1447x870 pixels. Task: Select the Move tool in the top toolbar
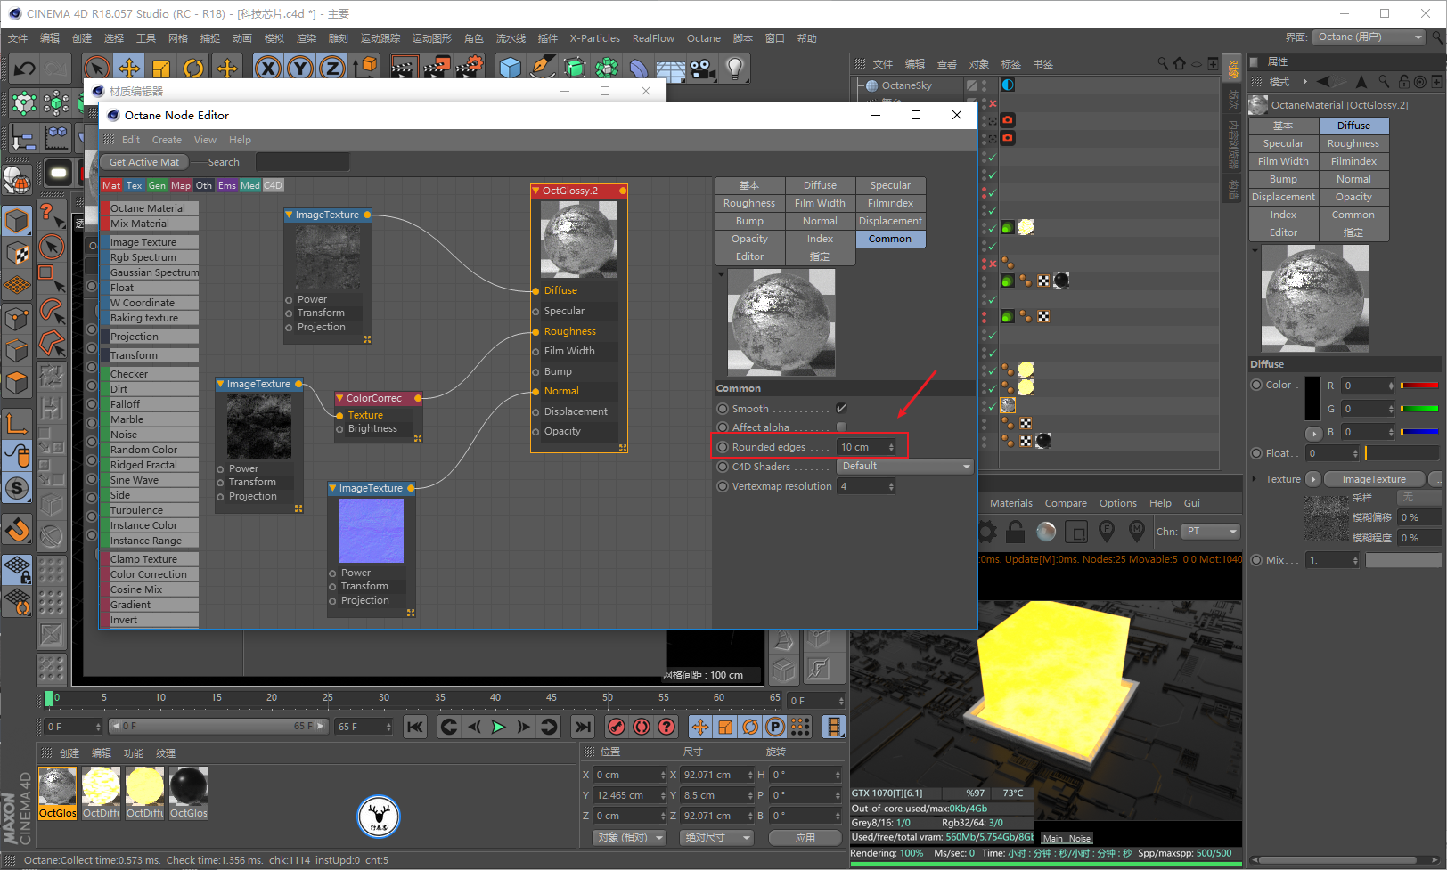pyautogui.click(x=129, y=69)
